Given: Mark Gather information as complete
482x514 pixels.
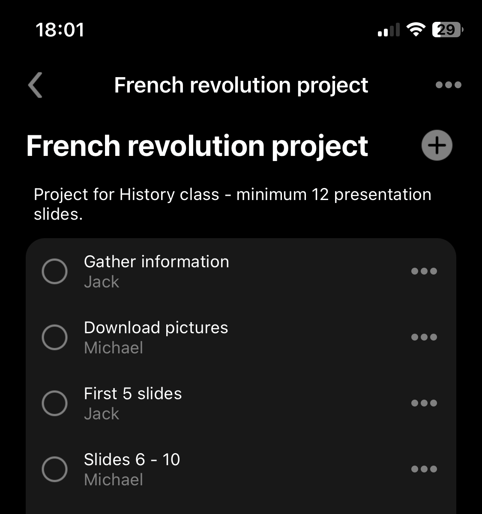Looking at the screenshot, I should tap(55, 271).
